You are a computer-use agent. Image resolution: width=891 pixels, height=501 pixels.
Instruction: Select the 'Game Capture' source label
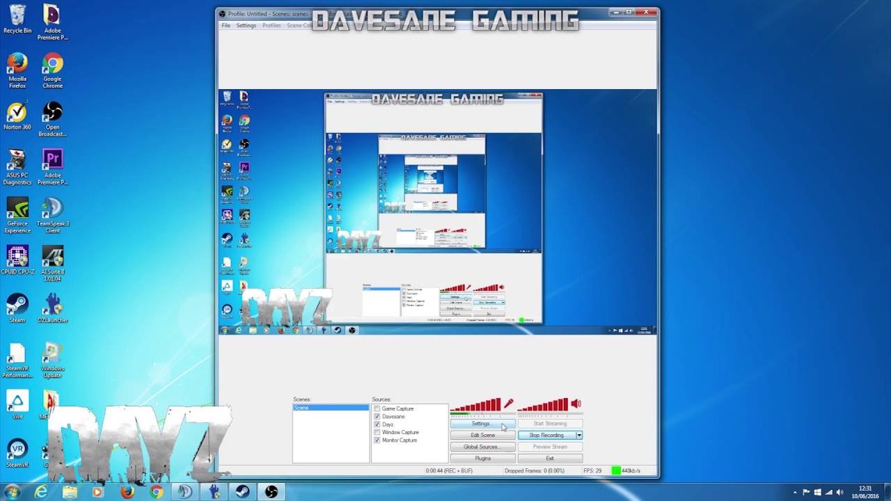(x=397, y=408)
